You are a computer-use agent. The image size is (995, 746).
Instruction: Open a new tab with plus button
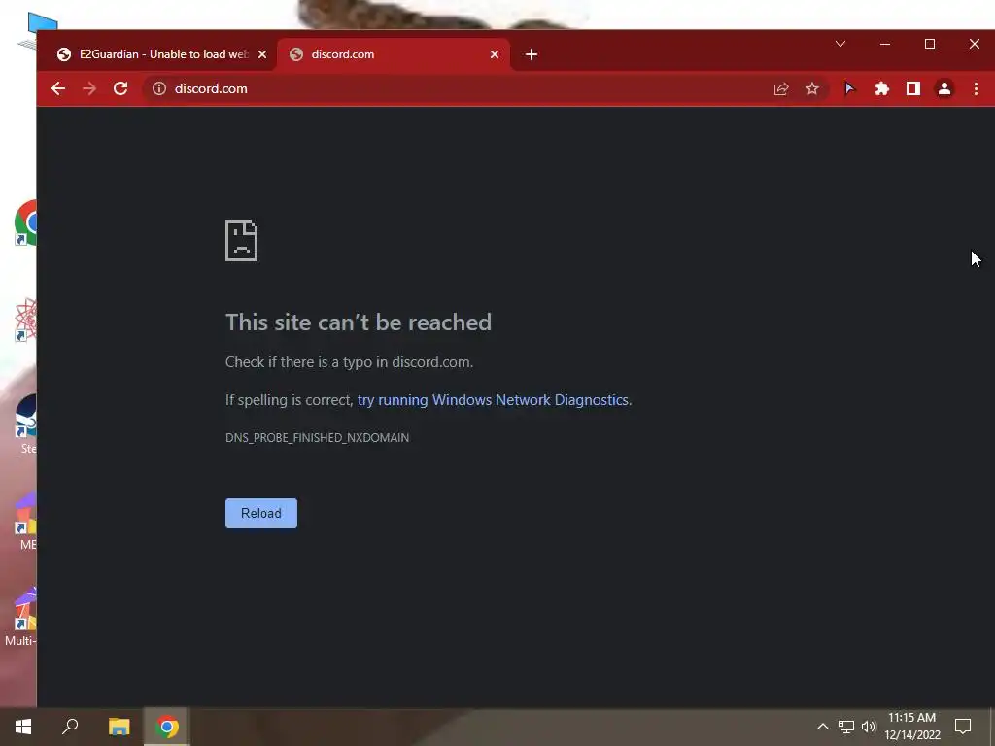tap(532, 54)
